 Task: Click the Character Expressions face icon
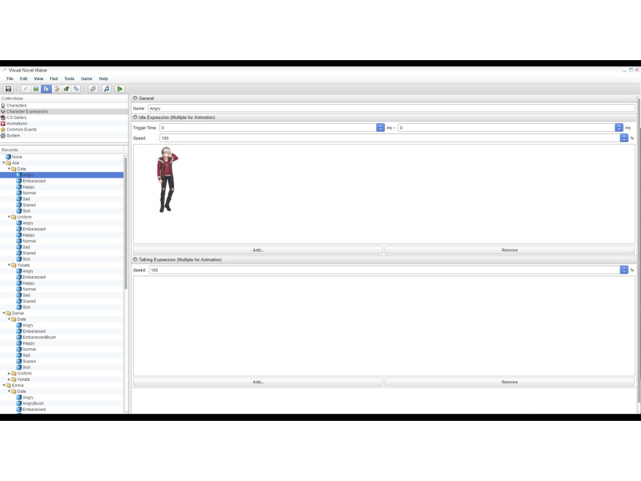[3, 111]
